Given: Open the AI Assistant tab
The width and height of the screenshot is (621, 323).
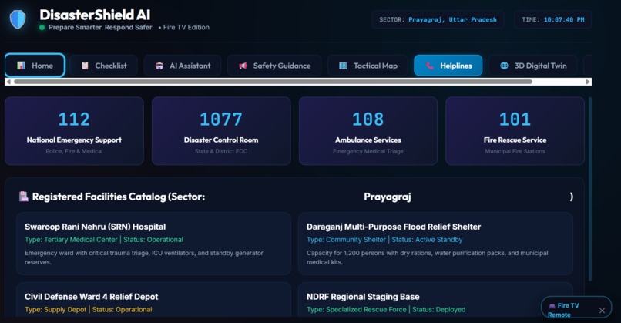Looking at the screenshot, I should (183, 66).
